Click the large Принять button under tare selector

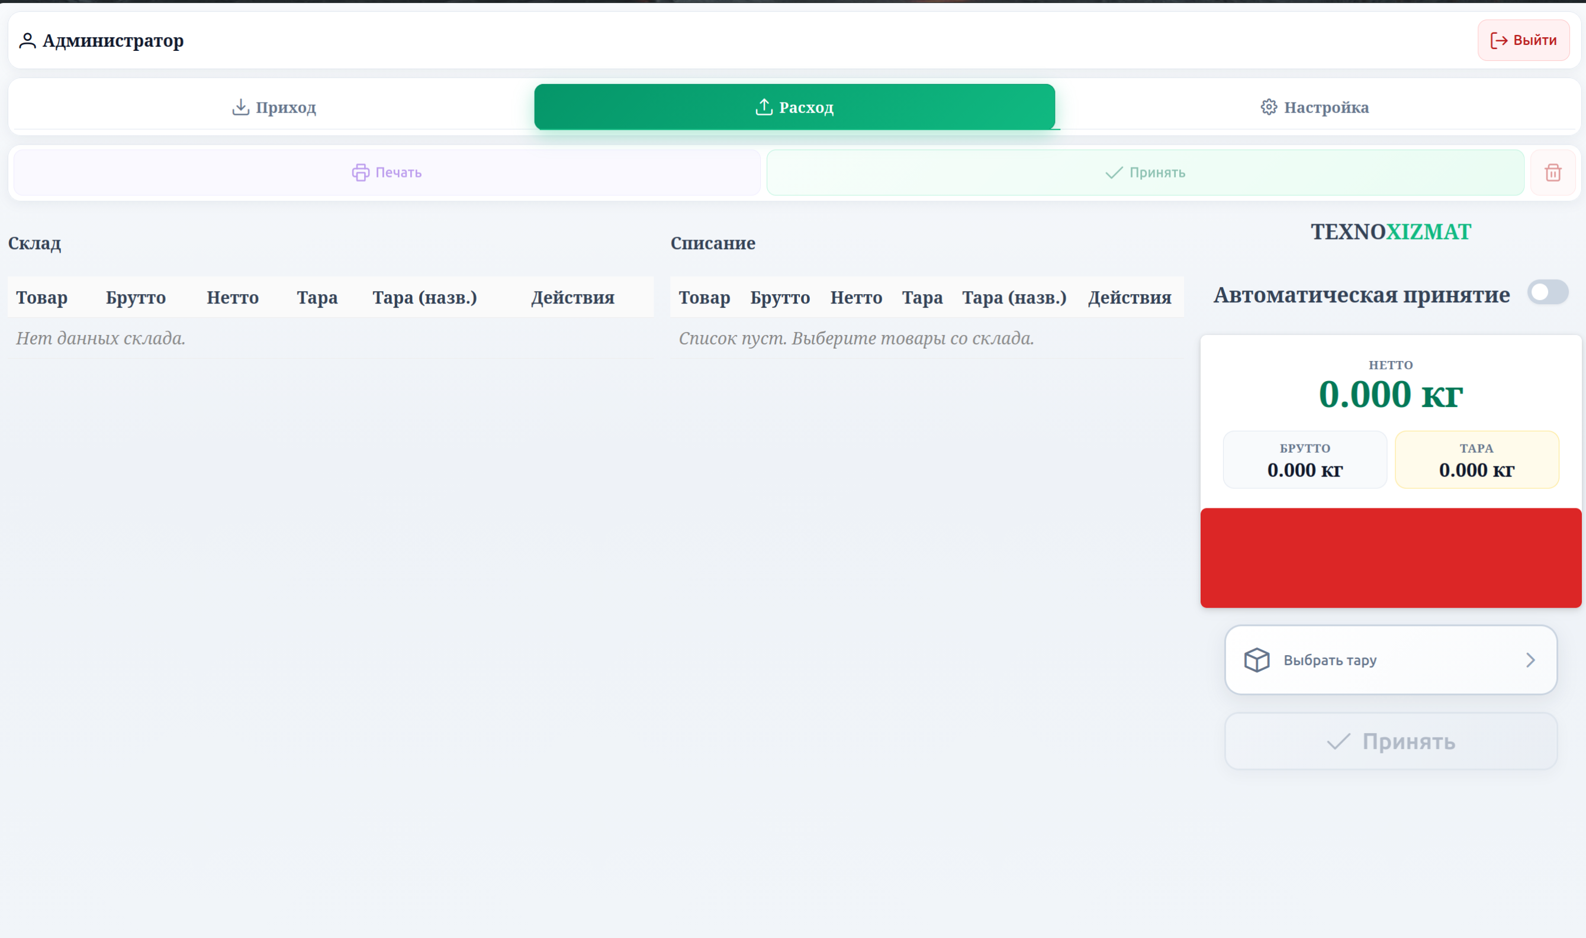1391,742
